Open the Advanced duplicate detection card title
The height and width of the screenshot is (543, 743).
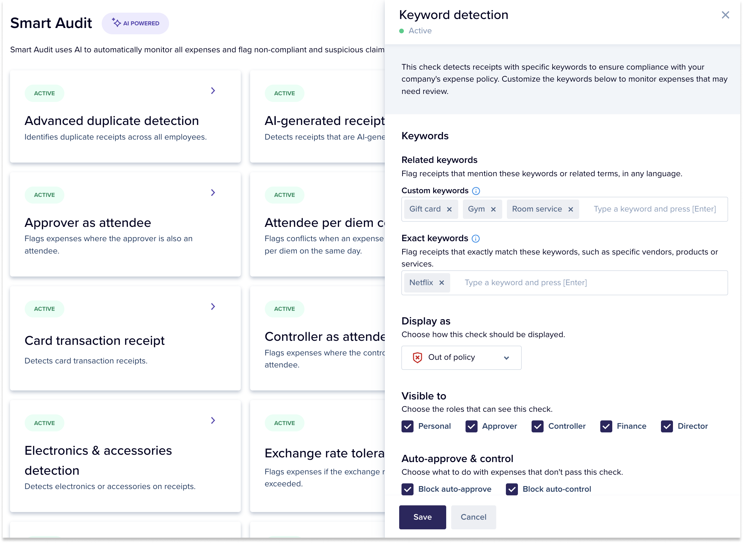(112, 121)
